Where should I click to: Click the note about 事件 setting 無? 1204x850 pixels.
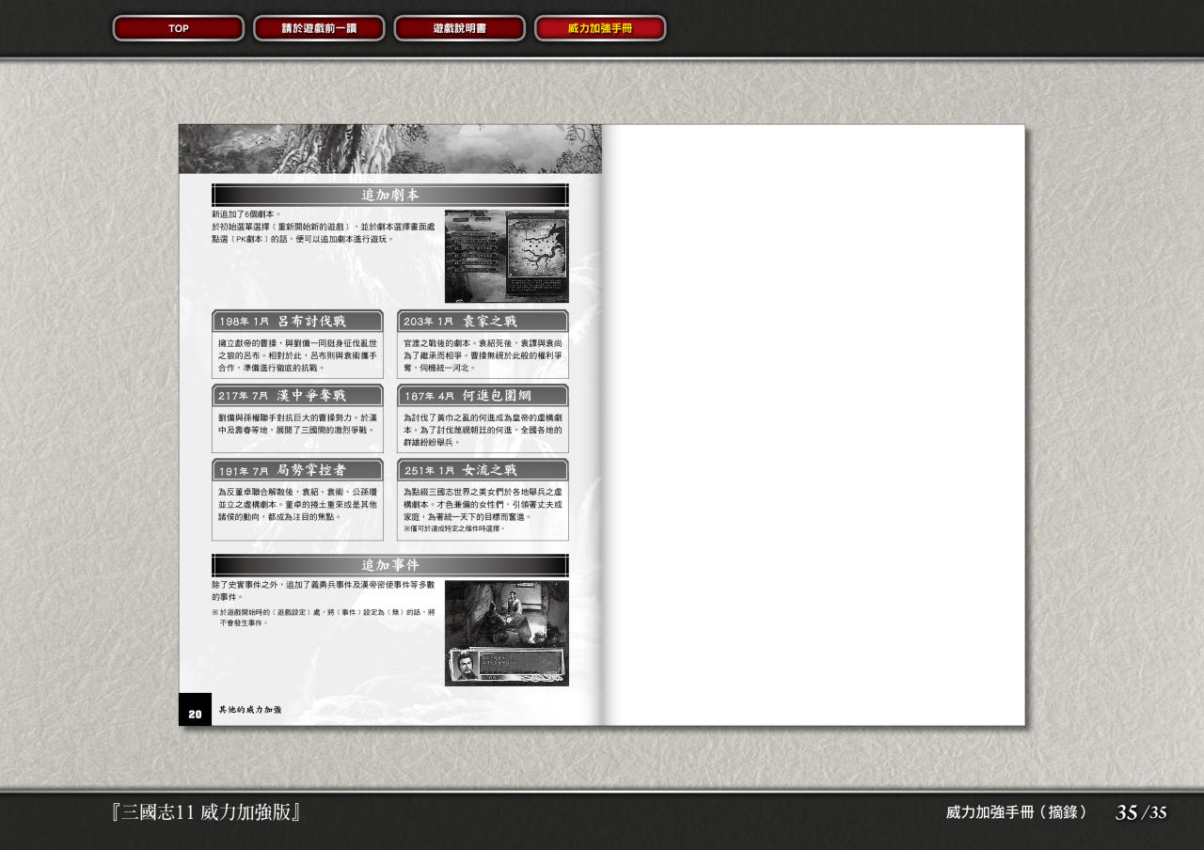[x=324, y=617]
